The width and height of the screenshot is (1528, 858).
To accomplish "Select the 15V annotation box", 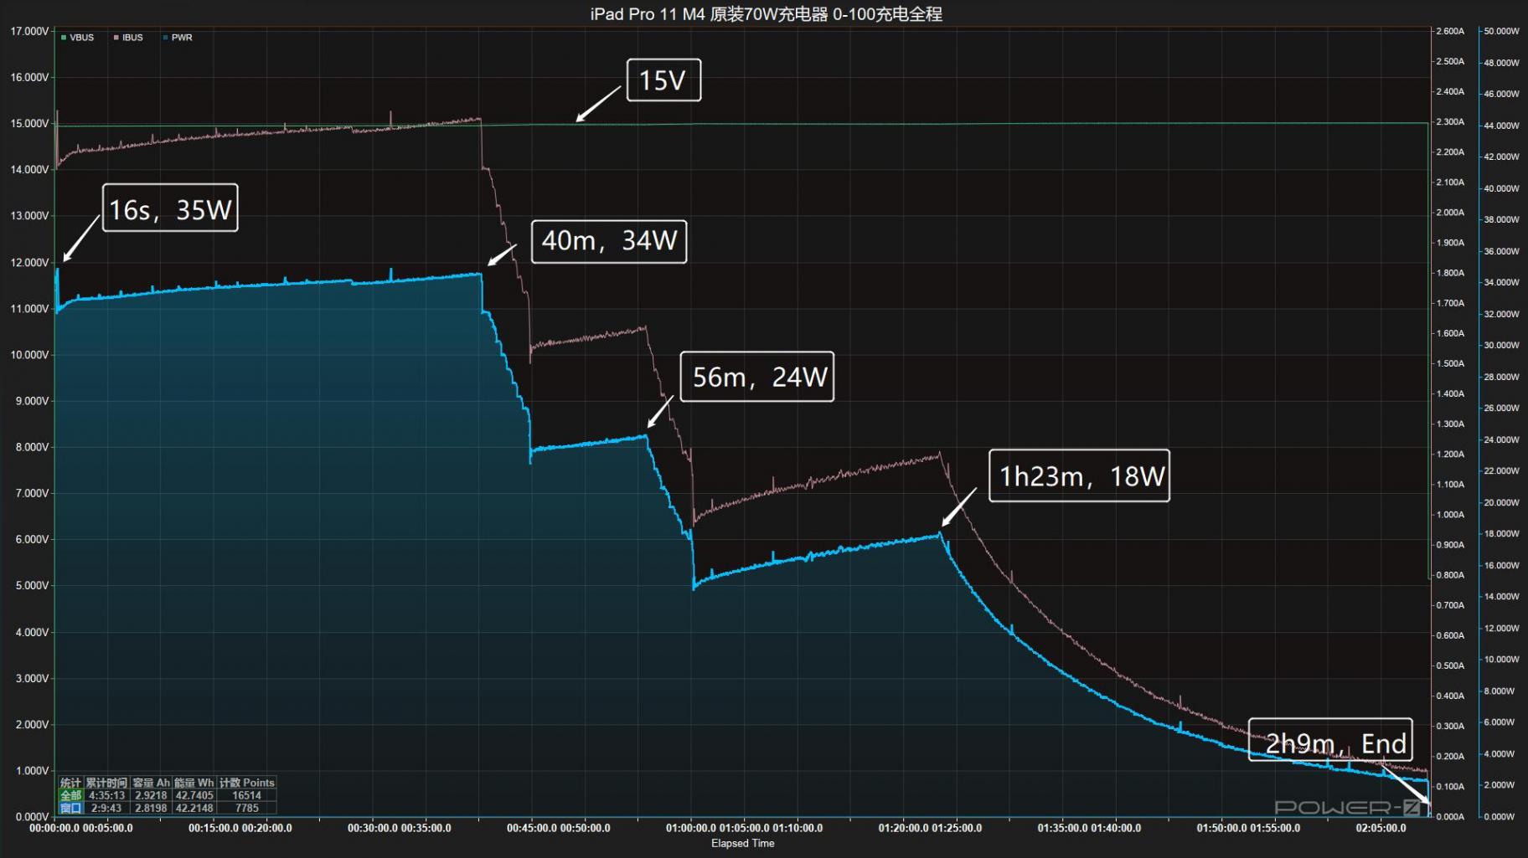I will [663, 80].
